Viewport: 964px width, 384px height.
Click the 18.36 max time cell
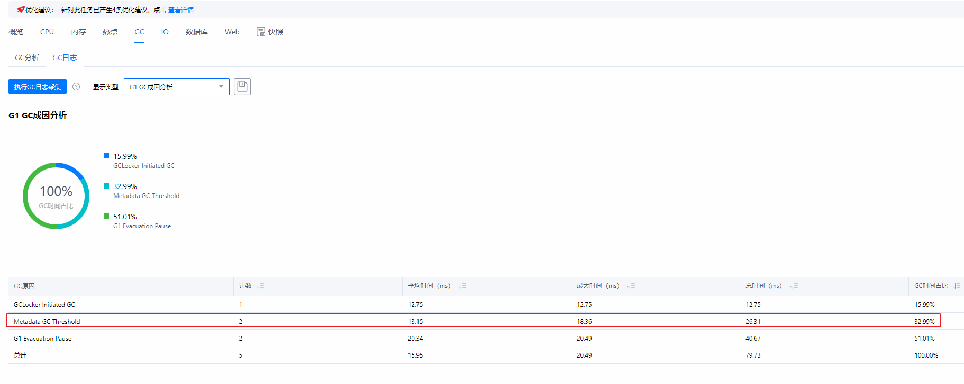point(584,322)
